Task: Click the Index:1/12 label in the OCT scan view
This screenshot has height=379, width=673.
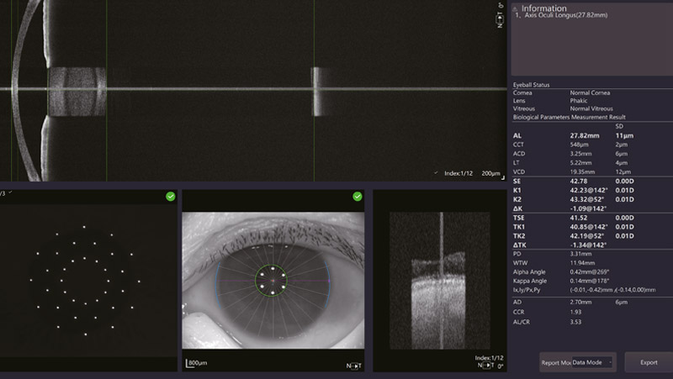Action: (x=458, y=173)
